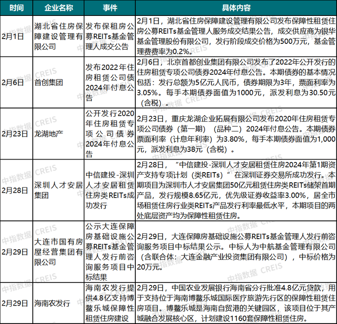The width and height of the screenshot is (337, 324).
Task: Click details cell about 重庆龙湖企业拓展有限公司
Action: click(236, 134)
